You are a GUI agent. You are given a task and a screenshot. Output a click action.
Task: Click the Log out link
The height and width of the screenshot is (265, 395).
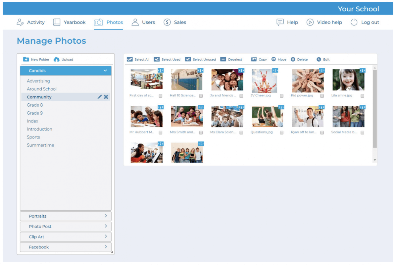point(365,22)
